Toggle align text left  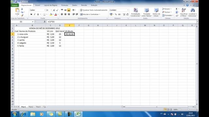click(62, 14)
